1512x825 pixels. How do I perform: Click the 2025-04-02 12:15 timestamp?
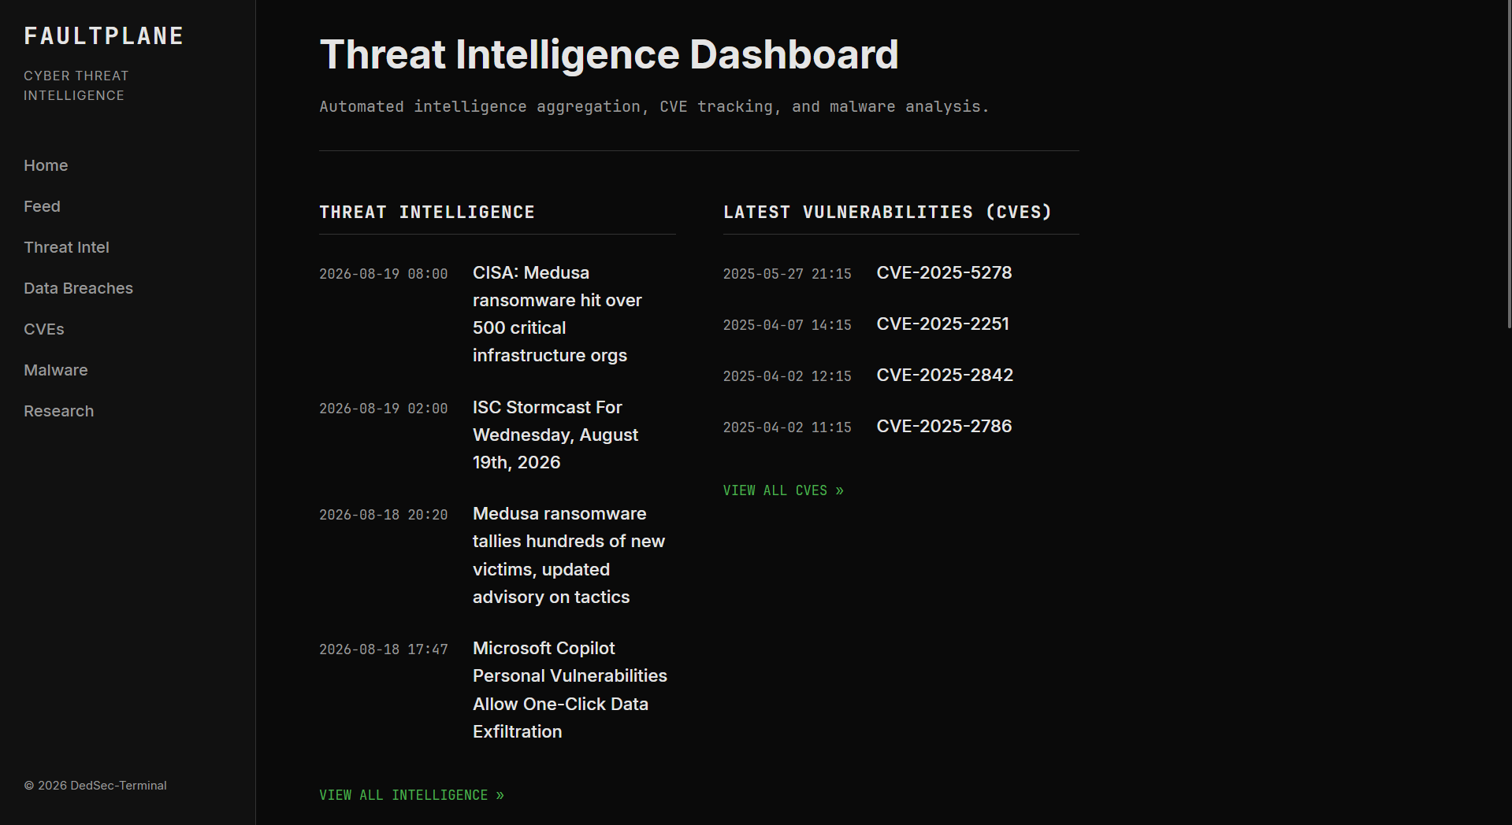(787, 376)
